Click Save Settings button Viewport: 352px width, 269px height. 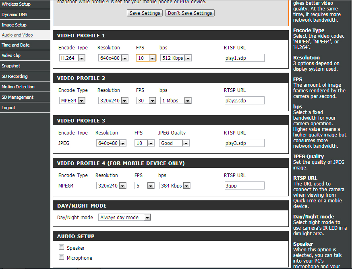point(145,13)
